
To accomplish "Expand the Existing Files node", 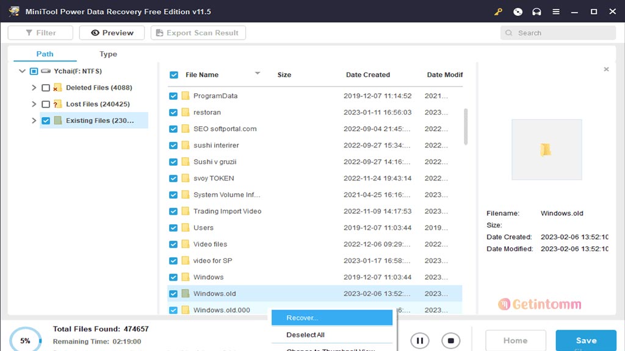I will (x=34, y=121).
